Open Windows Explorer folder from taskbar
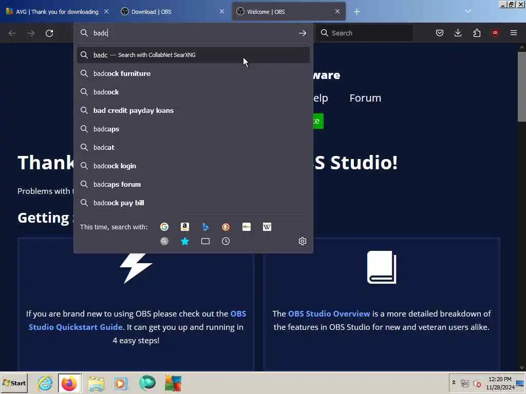 click(x=96, y=383)
